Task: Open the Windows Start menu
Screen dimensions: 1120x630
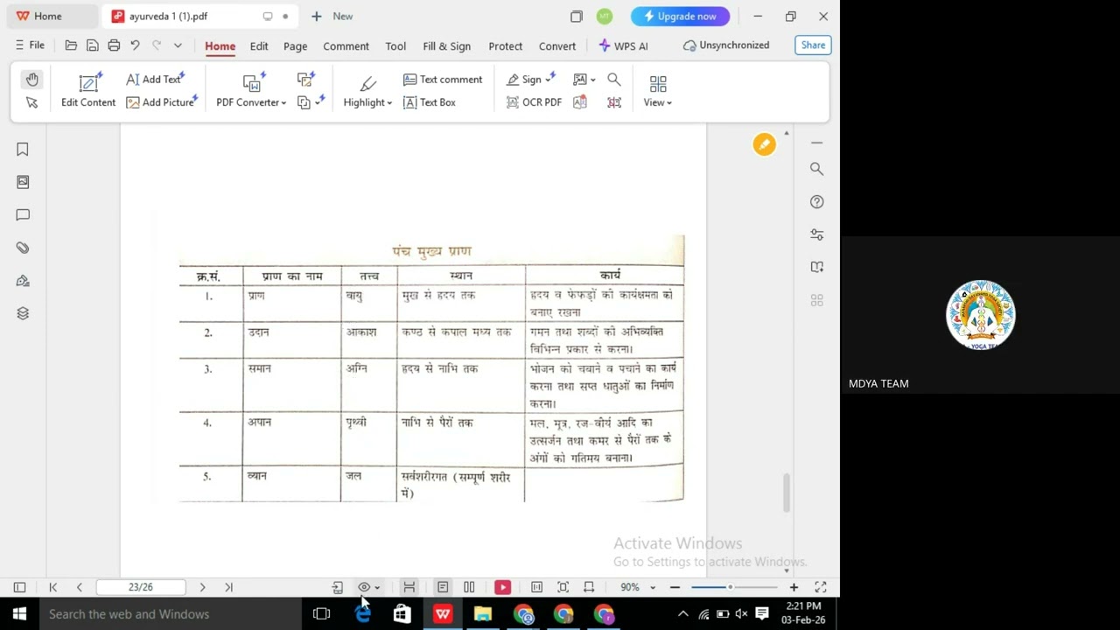Action: (19, 614)
